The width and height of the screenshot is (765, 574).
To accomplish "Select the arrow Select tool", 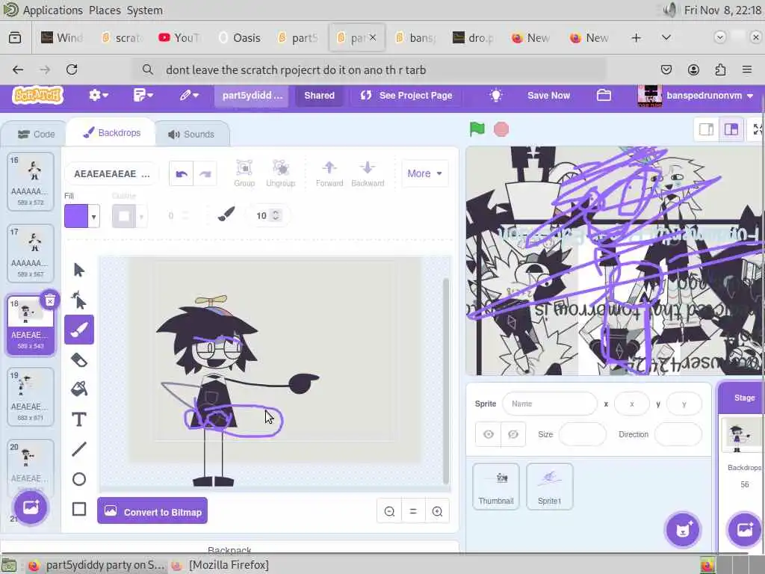I will point(79,270).
